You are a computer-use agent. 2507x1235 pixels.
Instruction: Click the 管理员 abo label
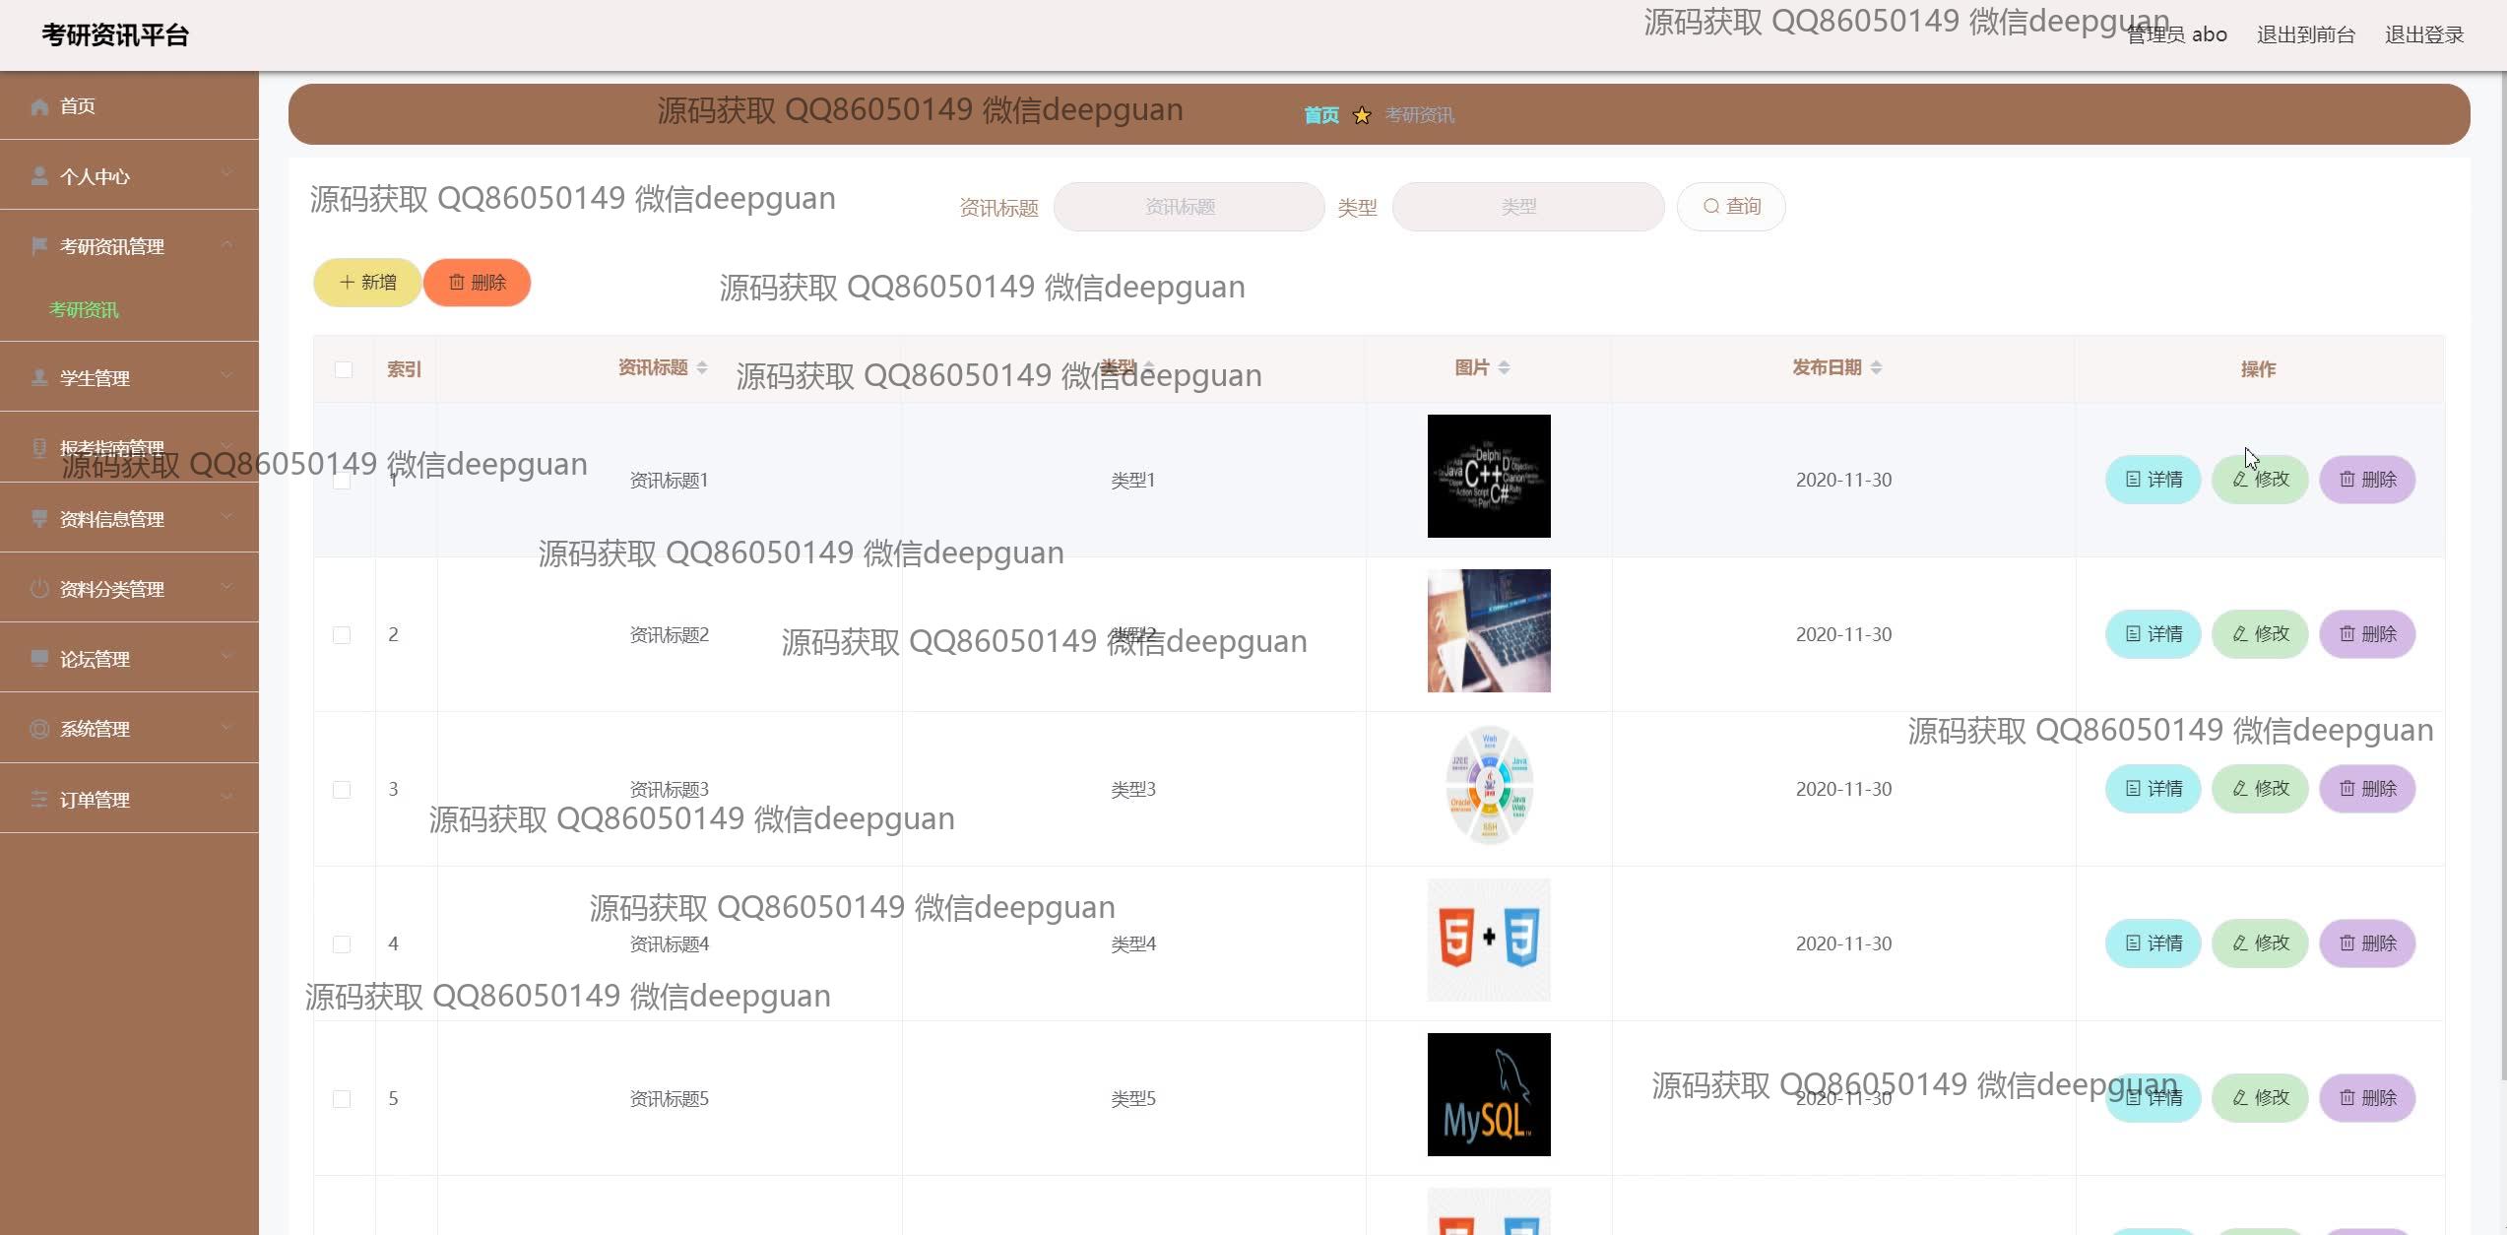[x=2177, y=35]
